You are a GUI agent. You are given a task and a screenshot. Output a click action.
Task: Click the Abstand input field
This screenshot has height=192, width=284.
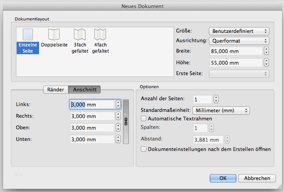click(x=208, y=140)
